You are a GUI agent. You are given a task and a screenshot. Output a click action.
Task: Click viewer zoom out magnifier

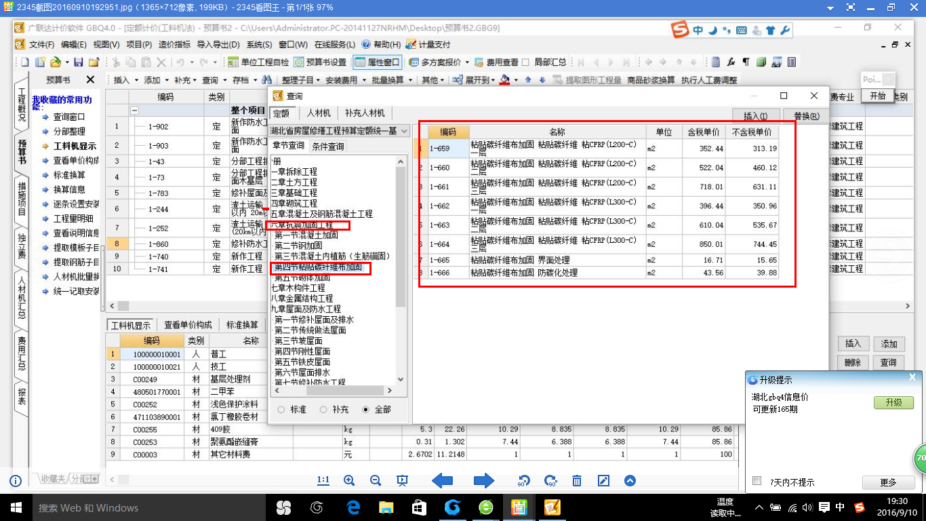pyautogui.click(x=376, y=480)
